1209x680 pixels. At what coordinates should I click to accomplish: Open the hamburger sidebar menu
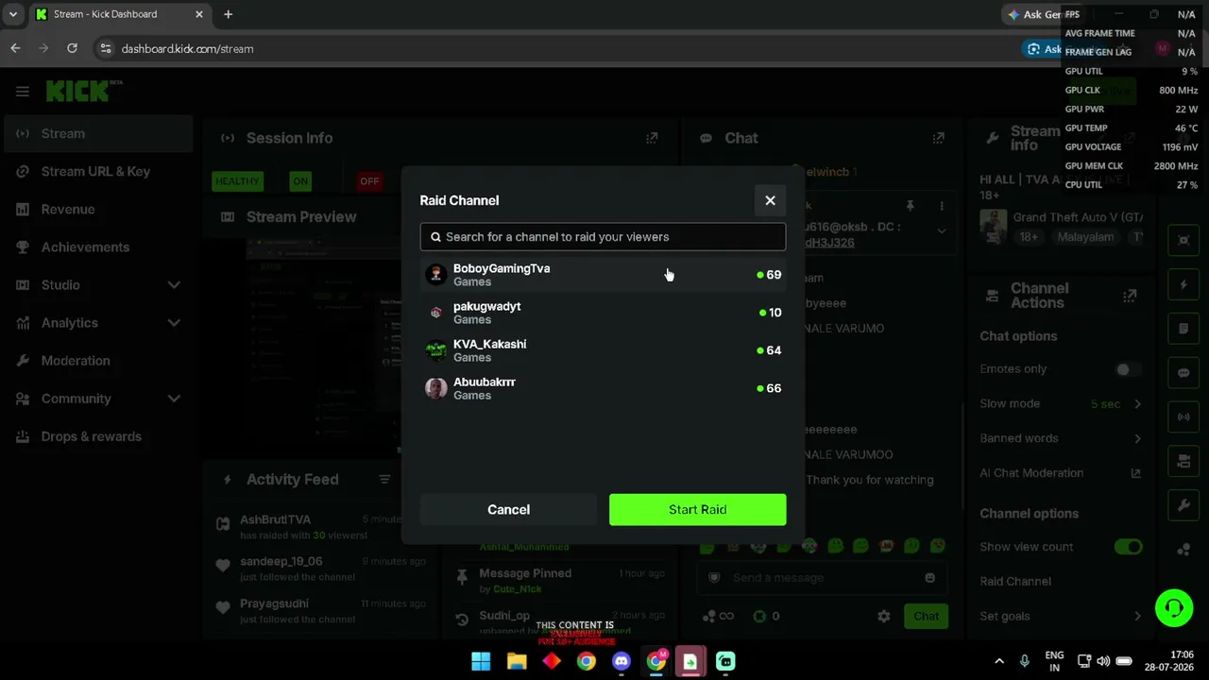point(23,92)
